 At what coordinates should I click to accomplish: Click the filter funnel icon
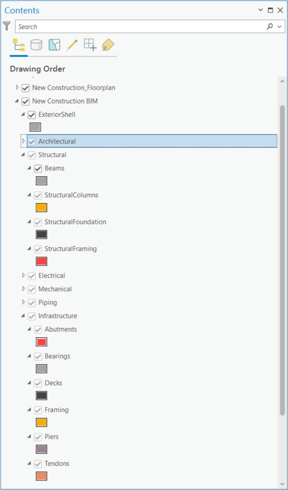point(7,26)
